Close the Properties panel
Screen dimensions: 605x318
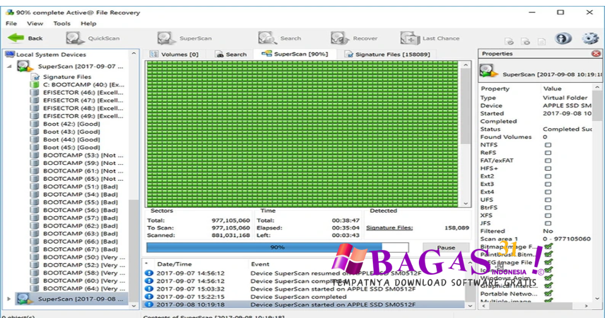(x=596, y=54)
